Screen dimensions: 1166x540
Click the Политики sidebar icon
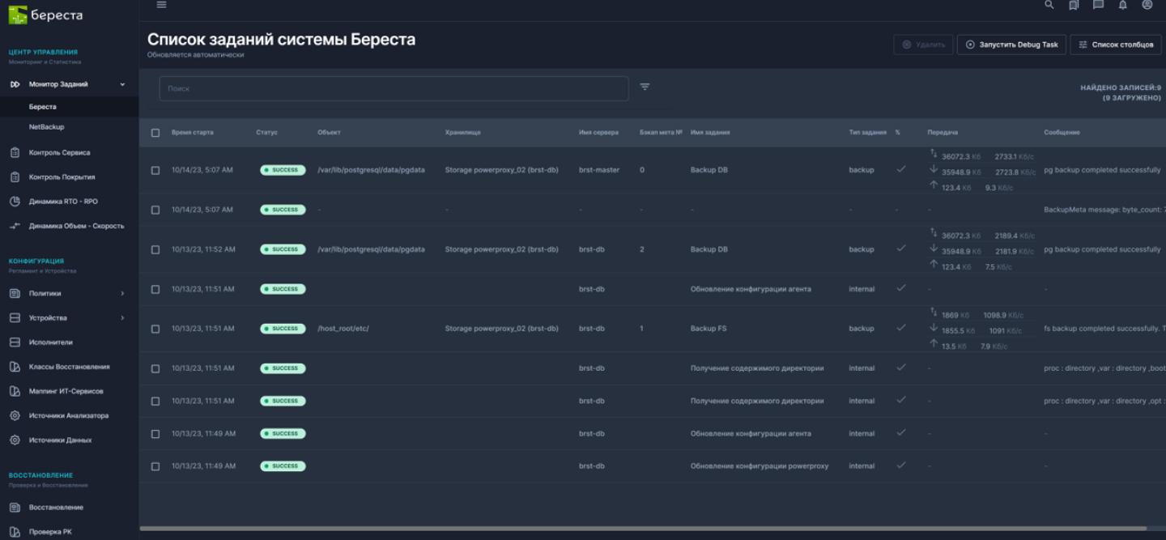click(15, 293)
